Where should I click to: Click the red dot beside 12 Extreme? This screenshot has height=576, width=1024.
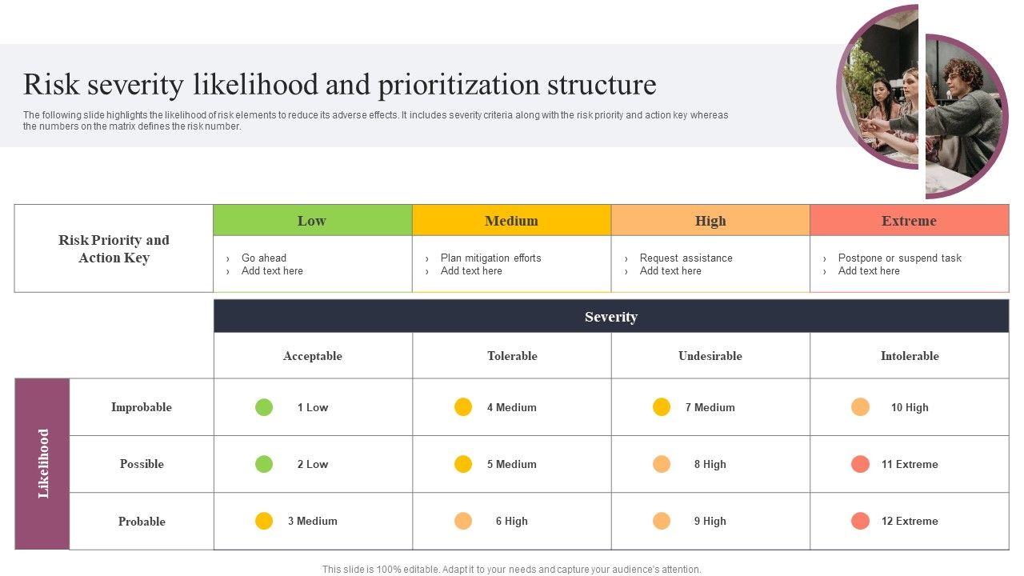(x=860, y=521)
